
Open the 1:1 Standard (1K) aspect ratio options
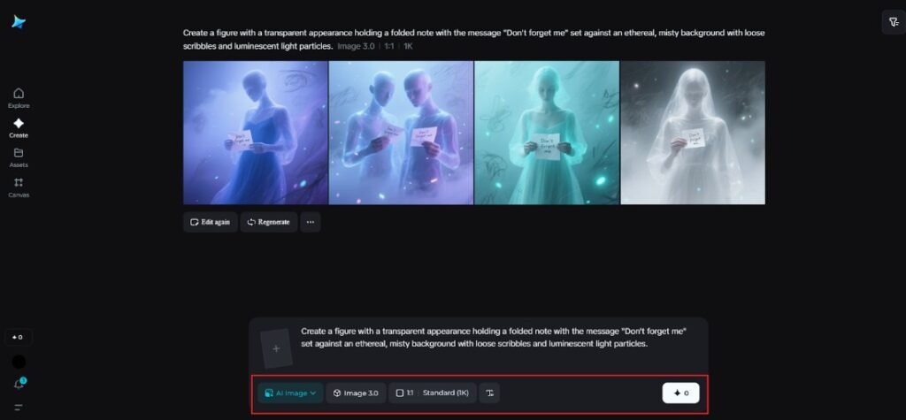pos(432,393)
